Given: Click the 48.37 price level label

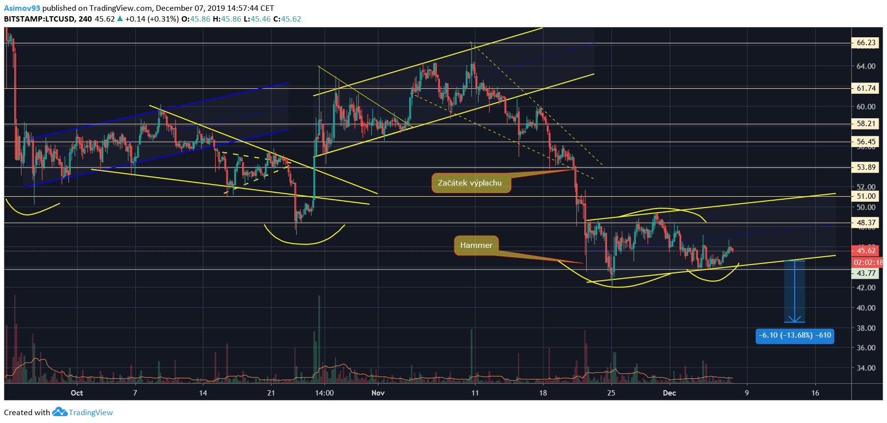Looking at the screenshot, I should click(865, 223).
